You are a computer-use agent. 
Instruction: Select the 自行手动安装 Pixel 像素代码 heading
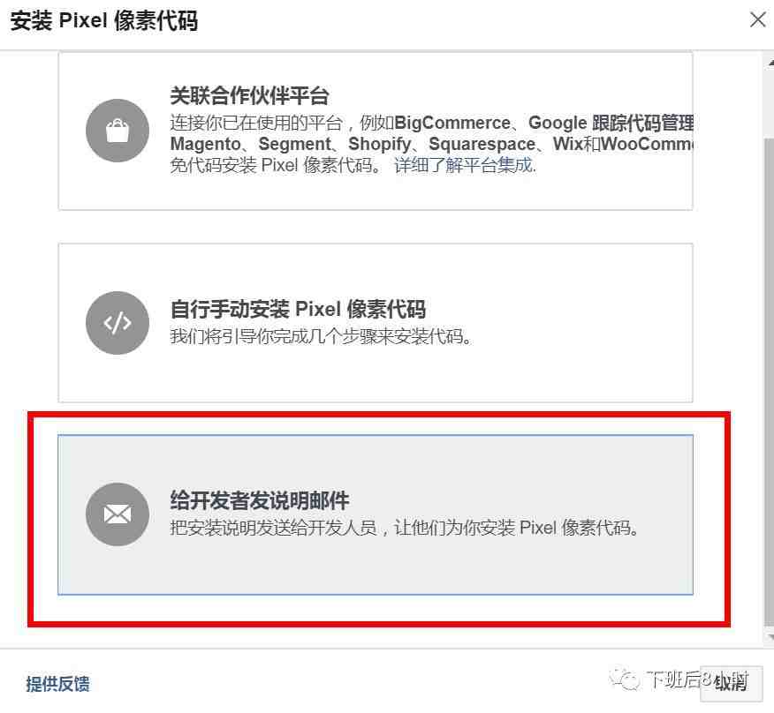click(298, 309)
